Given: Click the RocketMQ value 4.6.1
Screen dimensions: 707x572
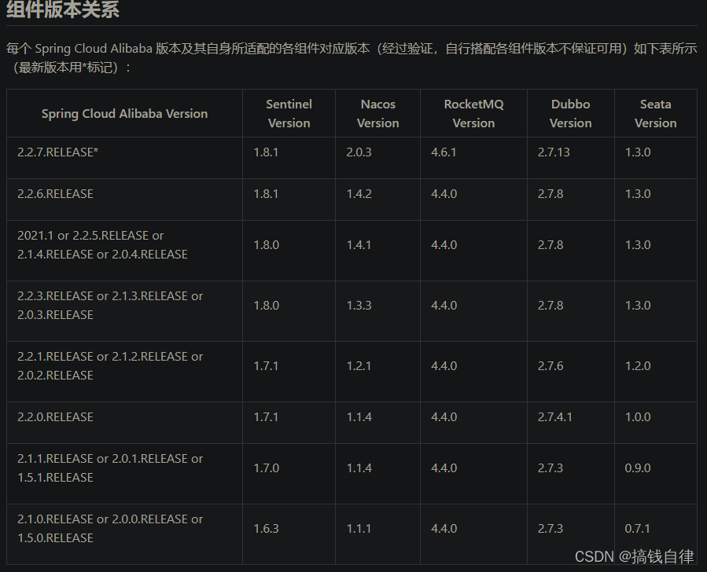Looking at the screenshot, I should [x=444, y=152].
